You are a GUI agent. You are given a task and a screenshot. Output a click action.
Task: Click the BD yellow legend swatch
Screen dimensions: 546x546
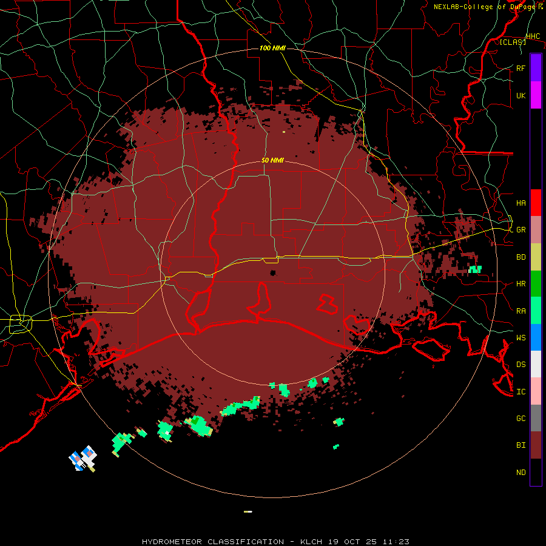[536, 257]
